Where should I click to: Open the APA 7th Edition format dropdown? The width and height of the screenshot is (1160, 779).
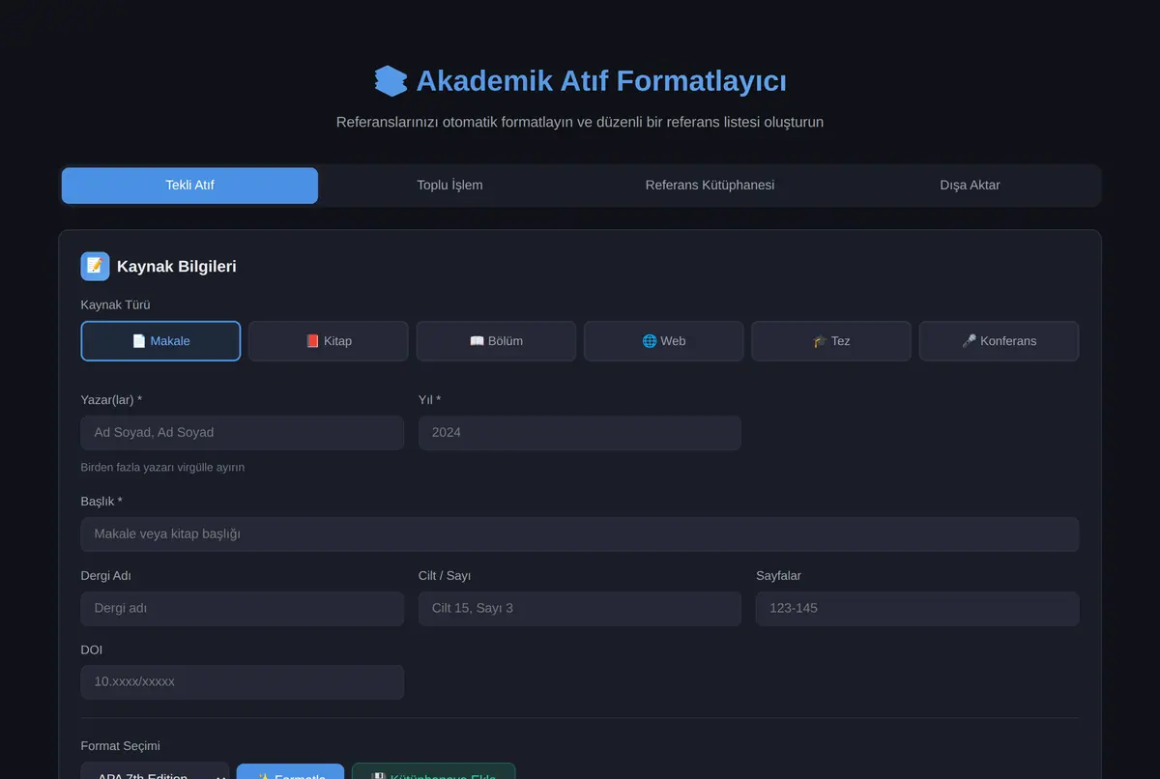pyautogui.click(x=156, y=772)
